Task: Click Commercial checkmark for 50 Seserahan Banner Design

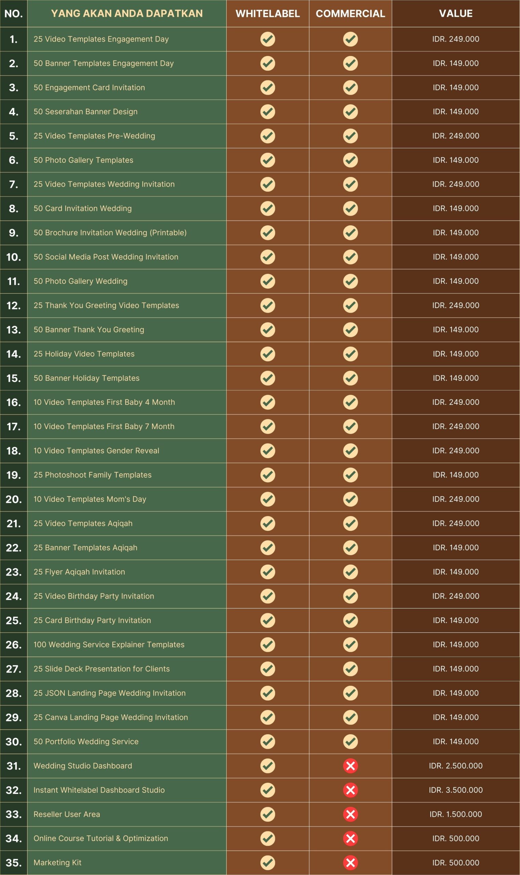Action: tap(350, 112)
